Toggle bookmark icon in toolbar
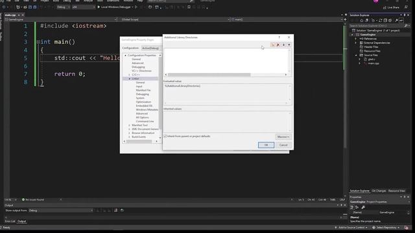The width and height of the screenshot is (415, 233). click(189, 7)
